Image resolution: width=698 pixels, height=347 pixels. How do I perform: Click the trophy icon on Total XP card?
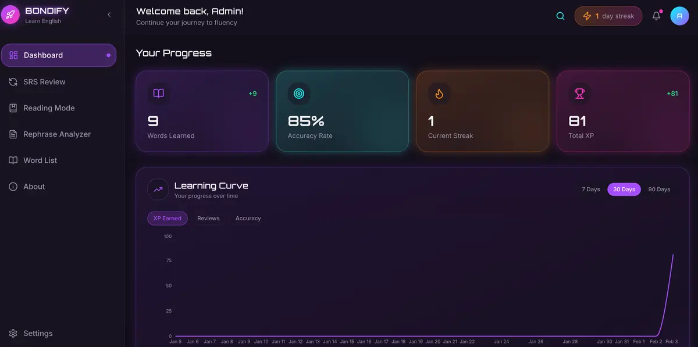[x=579, y=93]
